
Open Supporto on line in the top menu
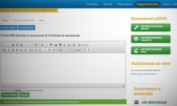pyautogui.click(x=147, y=4)
